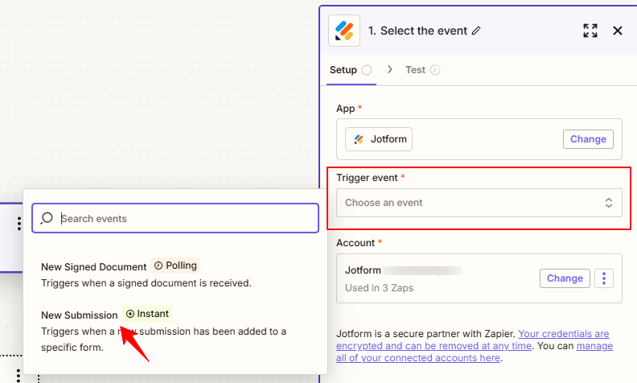
Task: Click the Setup status circle indicator
Action: click(x=367, y=70)
